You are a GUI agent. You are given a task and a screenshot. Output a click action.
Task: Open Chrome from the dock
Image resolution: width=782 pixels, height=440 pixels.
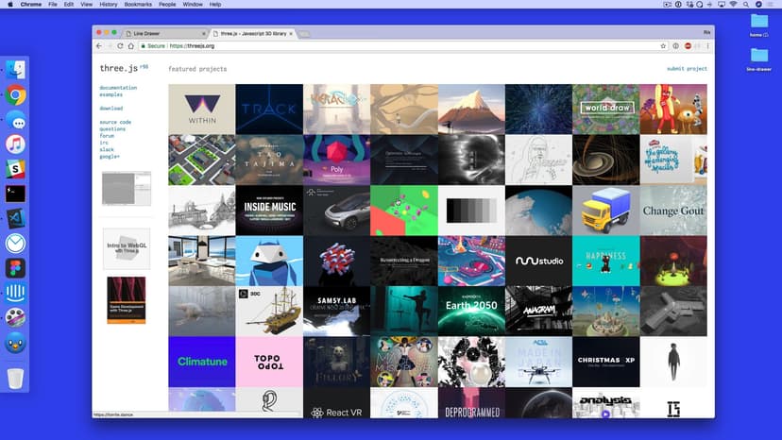(x=15, y=94)
